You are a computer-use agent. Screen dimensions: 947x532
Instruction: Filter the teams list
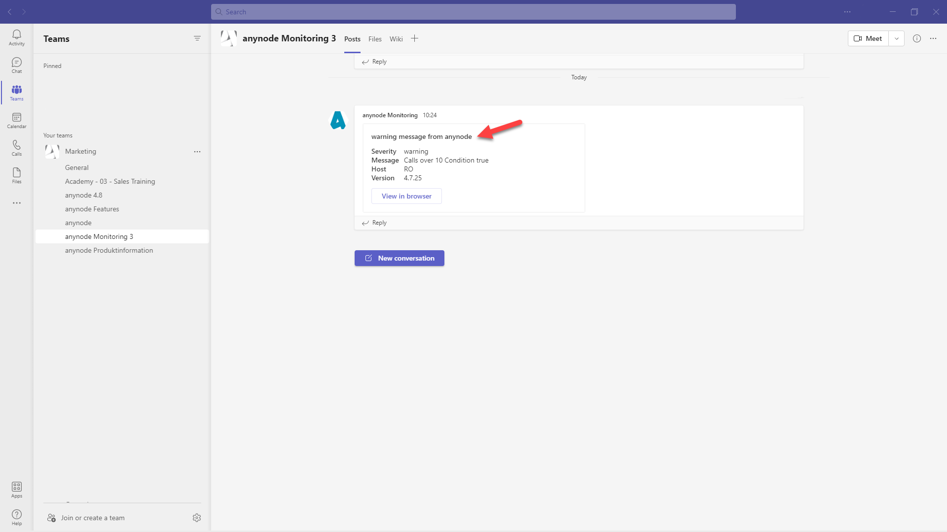coord(197,38)
